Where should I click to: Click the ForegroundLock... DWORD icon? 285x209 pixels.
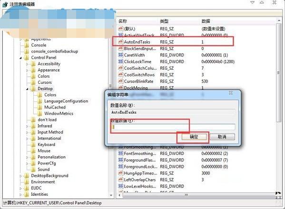120,166
